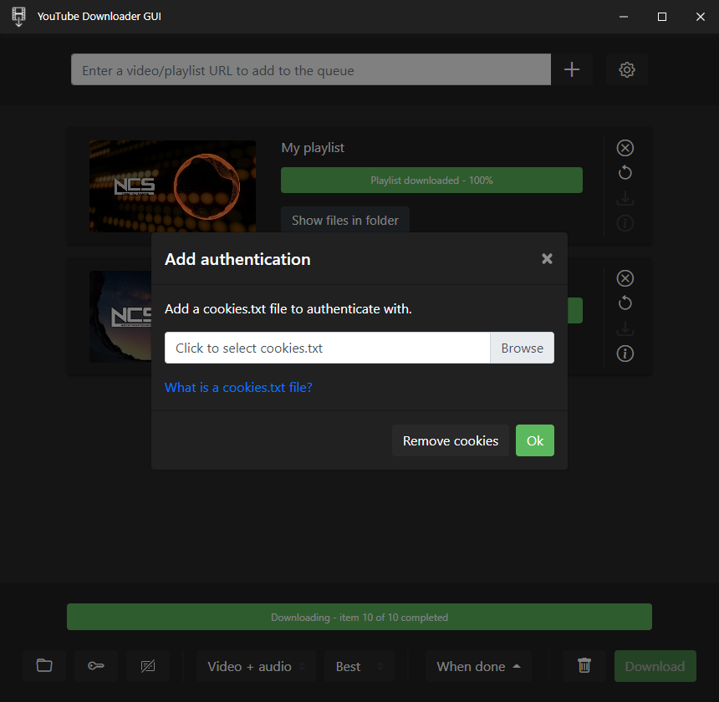Open download folder via folder icon
The width and height of the screenshot is (719, 702).
tap(44, 666)
